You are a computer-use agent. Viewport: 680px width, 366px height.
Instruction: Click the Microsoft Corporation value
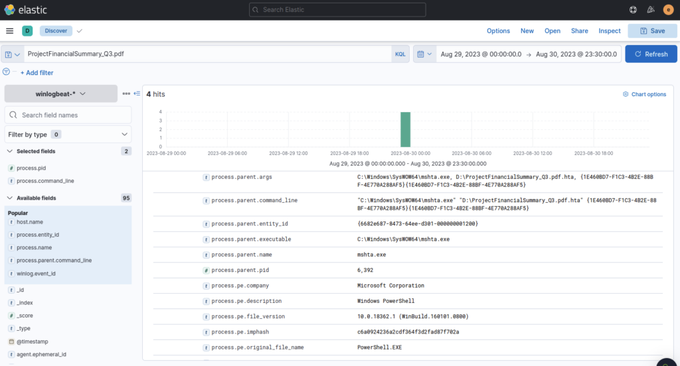pos(390,286)
